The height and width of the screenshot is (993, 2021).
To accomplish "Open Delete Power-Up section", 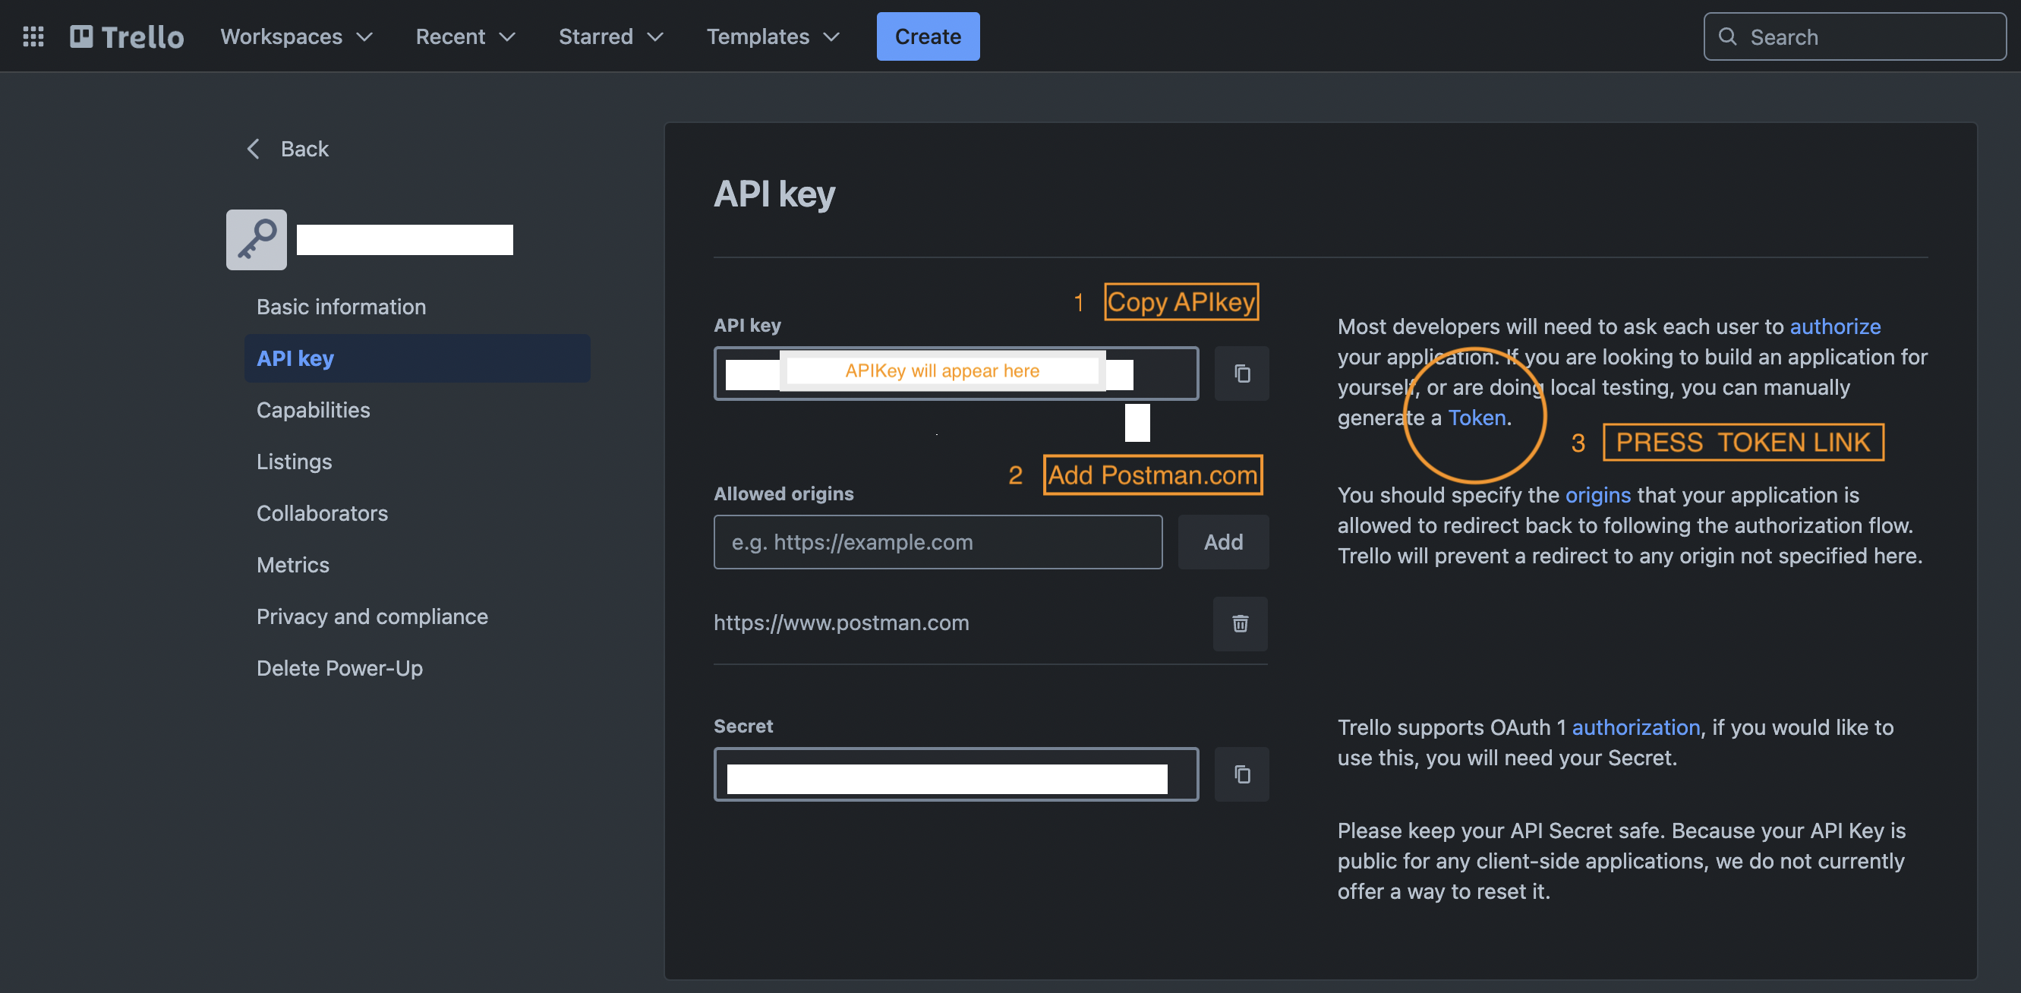I will click(x=418, y=669).
